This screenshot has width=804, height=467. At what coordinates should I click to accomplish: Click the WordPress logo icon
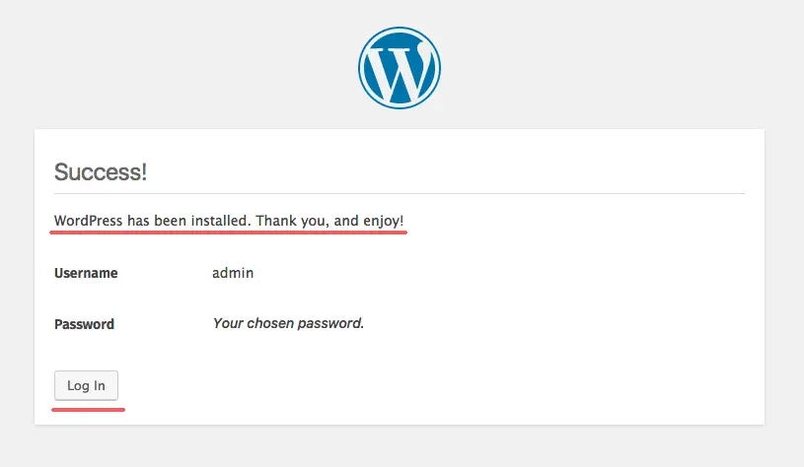tap(399, 68)
